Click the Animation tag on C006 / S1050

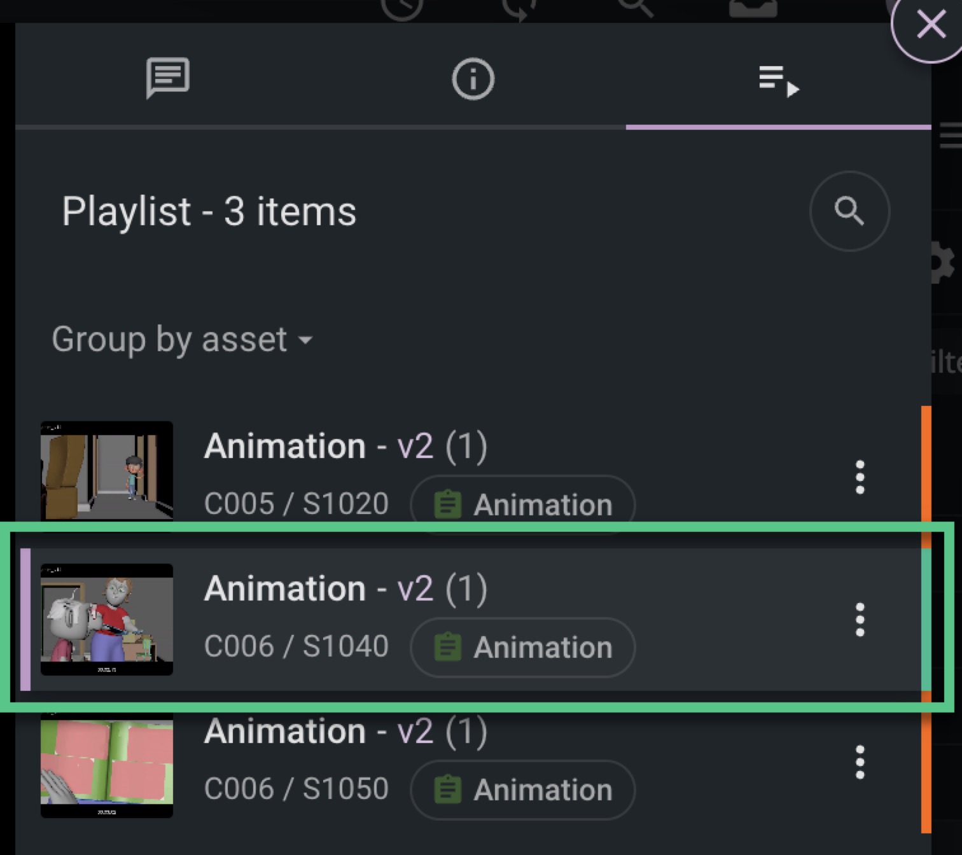523,790
